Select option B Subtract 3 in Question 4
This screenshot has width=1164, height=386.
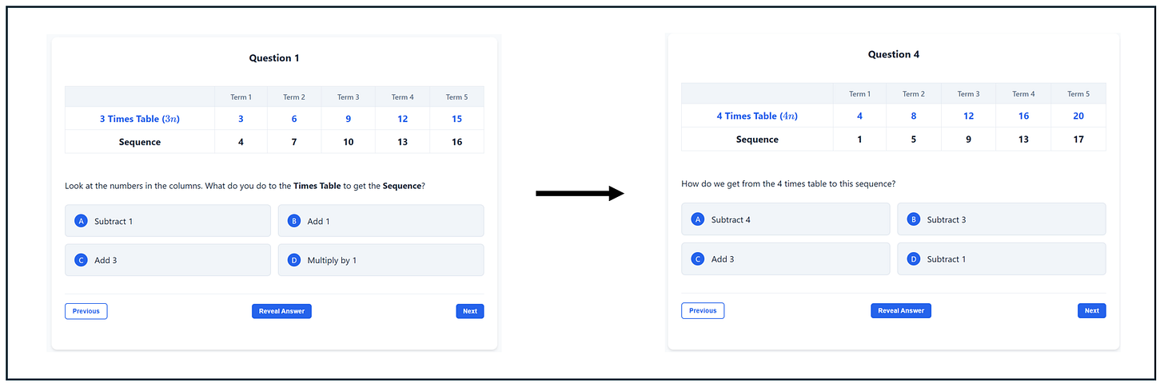tap(1001, 219)
